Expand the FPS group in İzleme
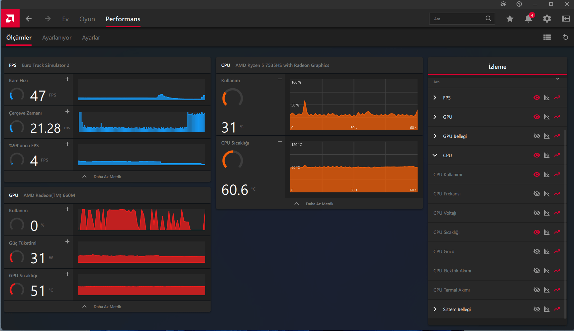 point(435,98)
